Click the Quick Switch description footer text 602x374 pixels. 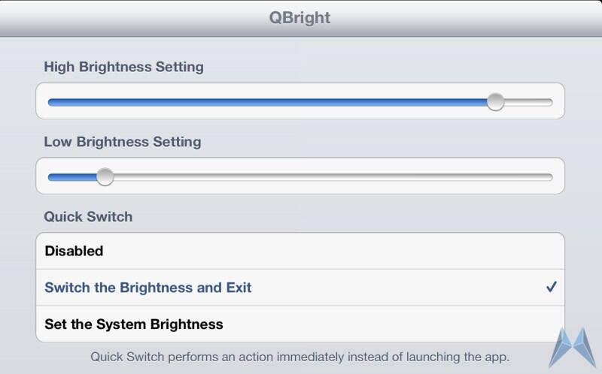(299, 357)
